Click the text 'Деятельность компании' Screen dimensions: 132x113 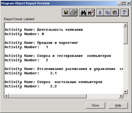coord(60,30)
